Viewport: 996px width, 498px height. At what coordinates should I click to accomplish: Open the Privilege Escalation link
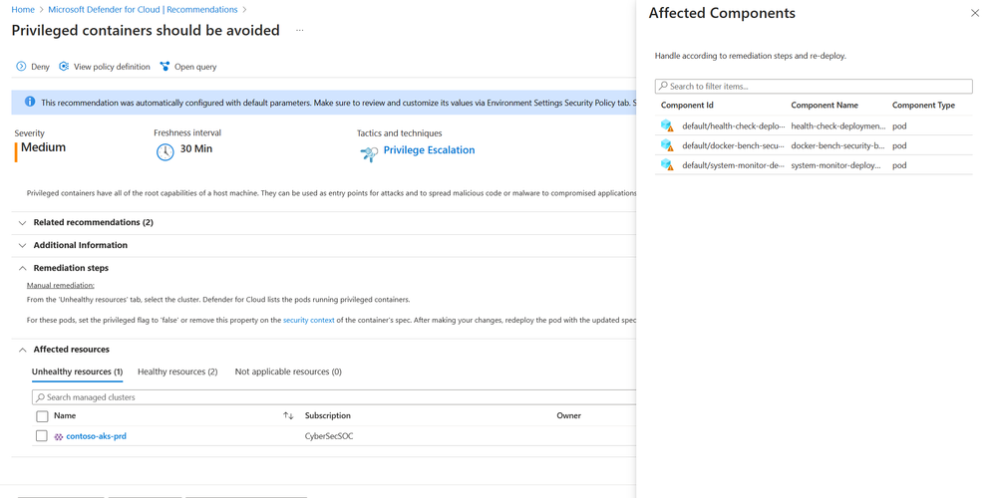pos(429,150)
